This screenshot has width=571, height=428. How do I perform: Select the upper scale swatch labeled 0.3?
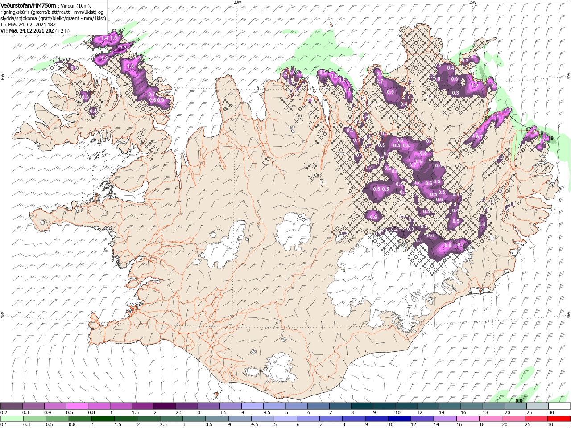click(x=33, y=406)
